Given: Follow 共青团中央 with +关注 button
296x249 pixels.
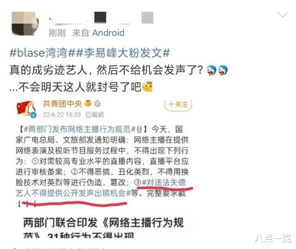Looking at the screenshot, I should pos(178,105).
